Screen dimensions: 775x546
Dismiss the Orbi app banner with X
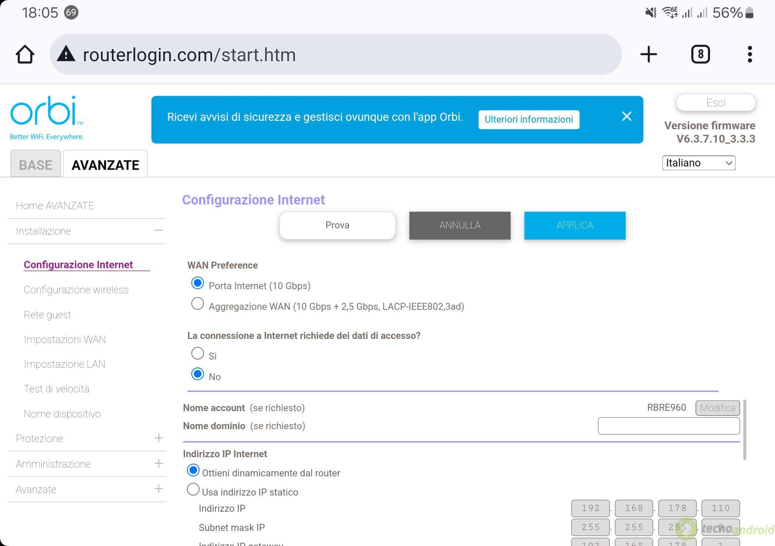pos(627,116)
